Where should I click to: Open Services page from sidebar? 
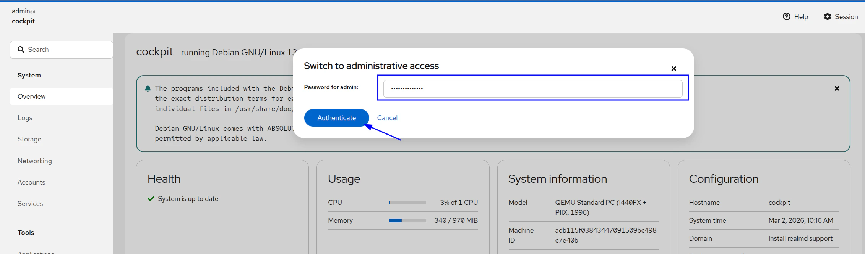pyautogui.click(x=30, y=204)
